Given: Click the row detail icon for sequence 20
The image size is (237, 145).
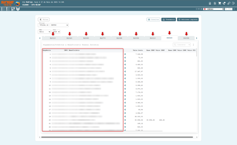Looking at the screenshot, I should (x=125, y=120).
